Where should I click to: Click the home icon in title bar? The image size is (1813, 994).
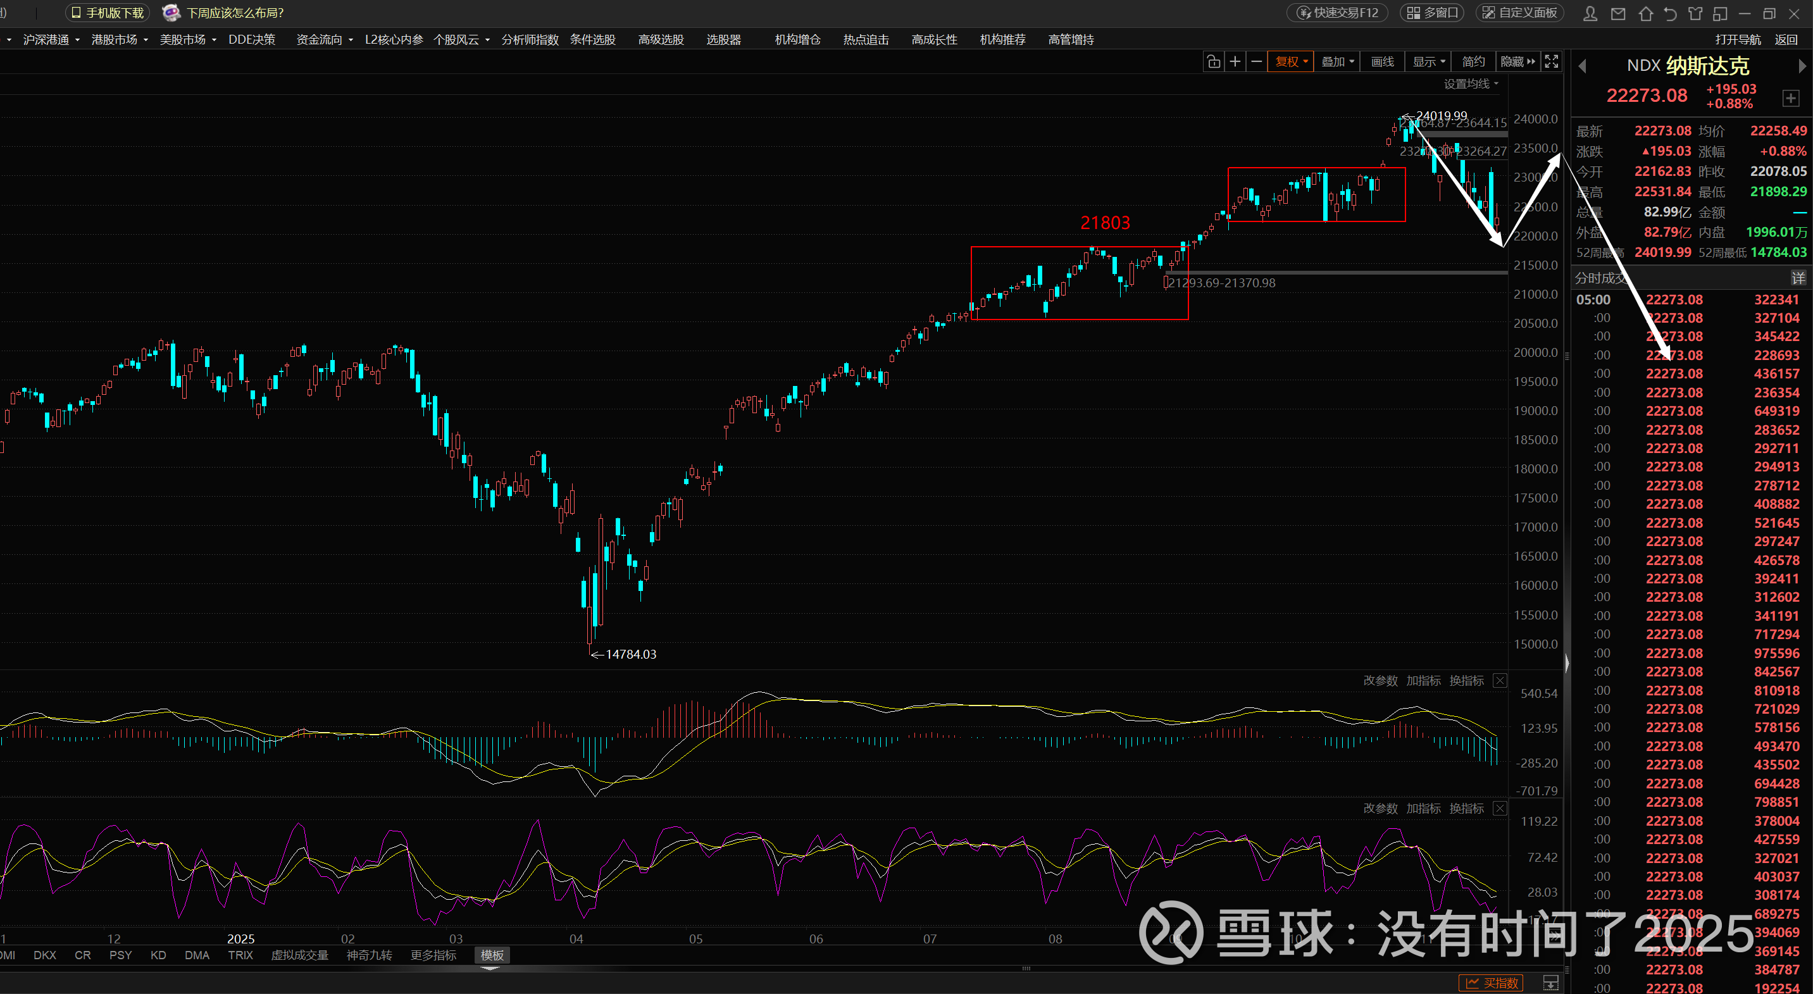point(1645,13)
